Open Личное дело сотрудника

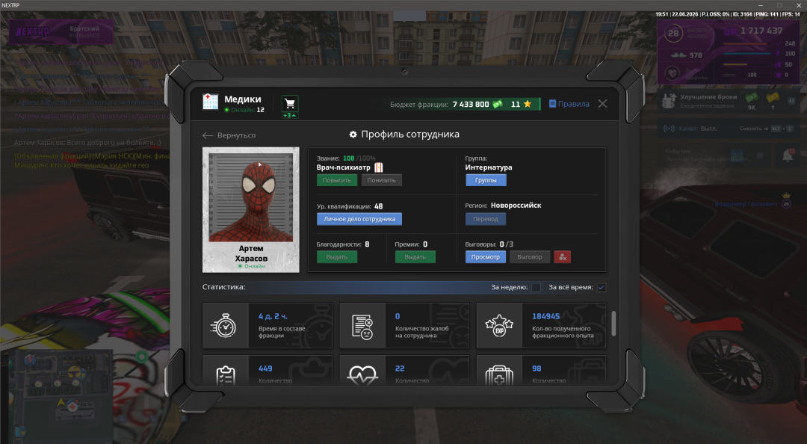point(359,219)
